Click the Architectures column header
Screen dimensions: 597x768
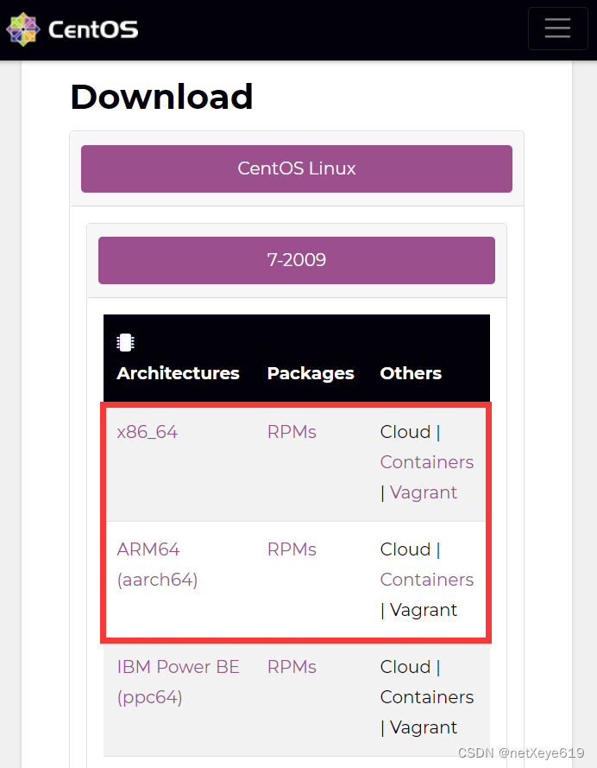tap(178, 373)
